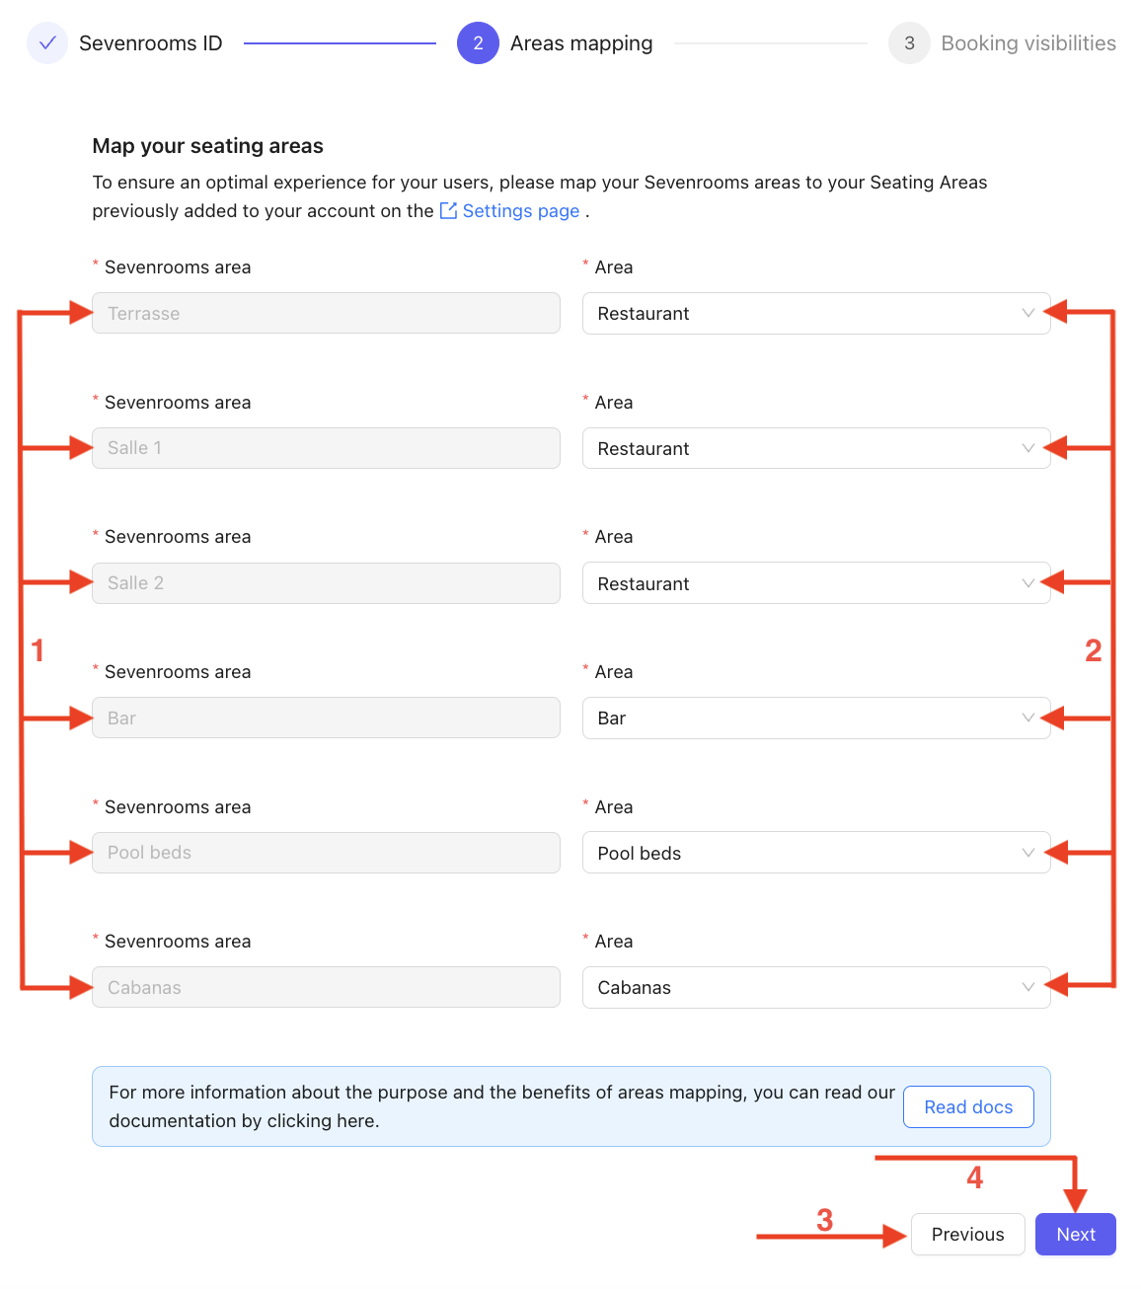Select the Areas mapping step label
This screenshot has height=1289, width=1141.
(581, 43)
